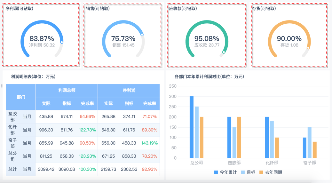The image size is (332, 183).
Task: Click the 净利润 gauge showing 83.87%
Action: 42,39
